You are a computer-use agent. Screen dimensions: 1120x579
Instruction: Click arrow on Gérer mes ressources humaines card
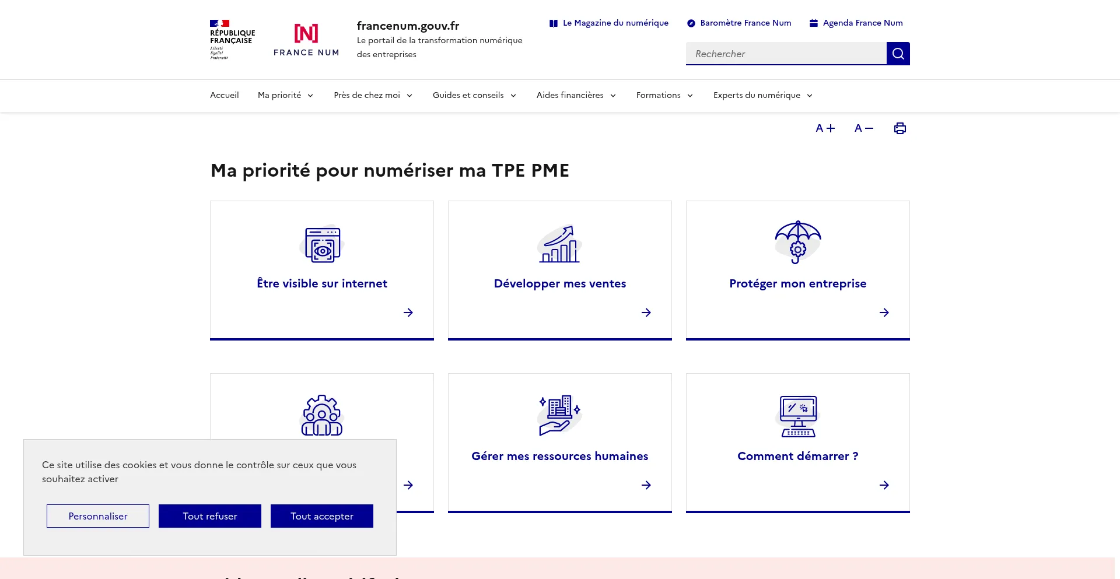tap(646, 485)
